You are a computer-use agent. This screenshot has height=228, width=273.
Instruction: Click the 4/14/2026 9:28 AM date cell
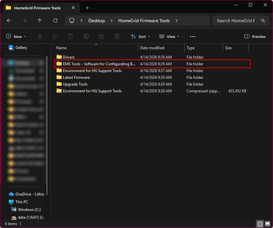point(156,91)
